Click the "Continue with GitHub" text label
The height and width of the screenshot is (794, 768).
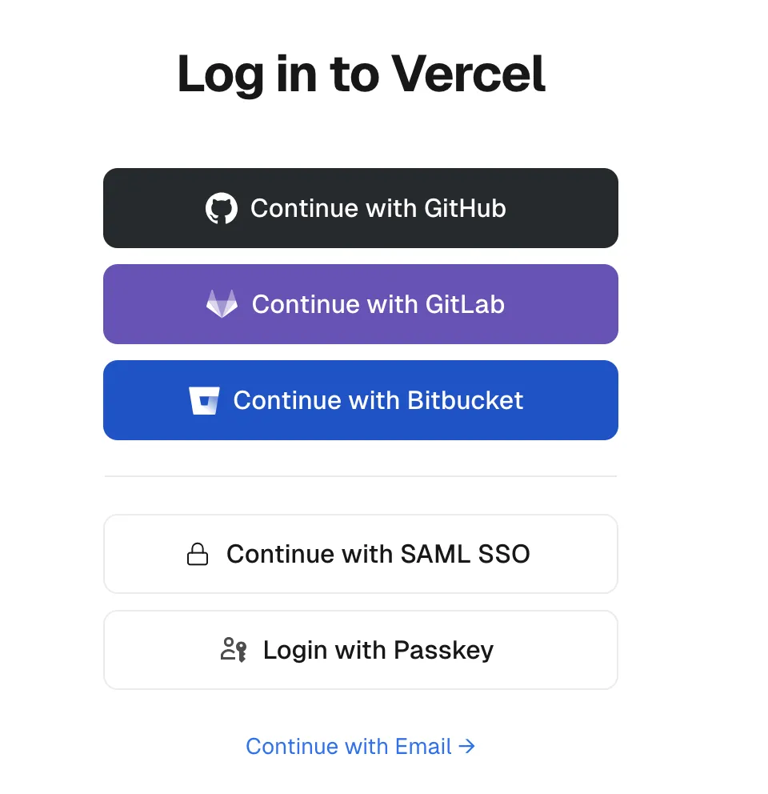pyautogui.click(x=378, y=209)
